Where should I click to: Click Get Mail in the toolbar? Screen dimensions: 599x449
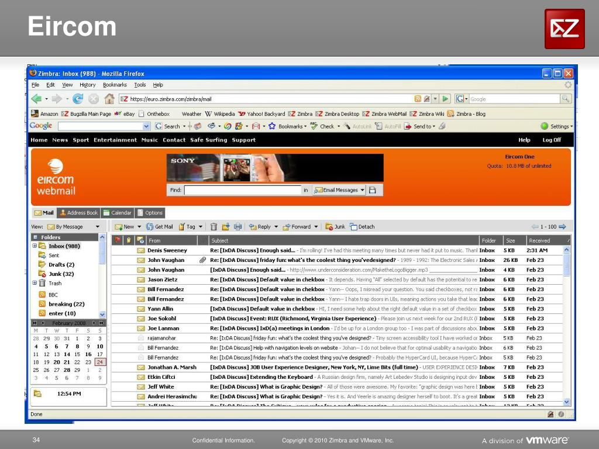coord(160,227)
